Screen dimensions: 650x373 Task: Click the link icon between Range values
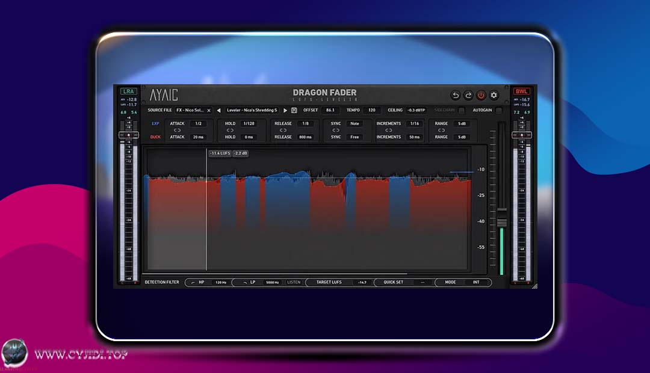(441, 130)
